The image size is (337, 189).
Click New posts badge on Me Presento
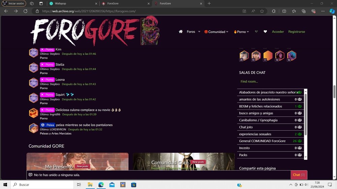pos(83,166)
